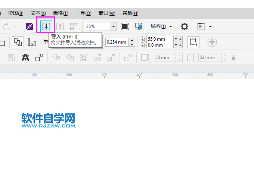Image resolution: width=254 pixels, height=188 pixels.
Task: Click the horizontal ruler at 400
Action: click(139, 75)
